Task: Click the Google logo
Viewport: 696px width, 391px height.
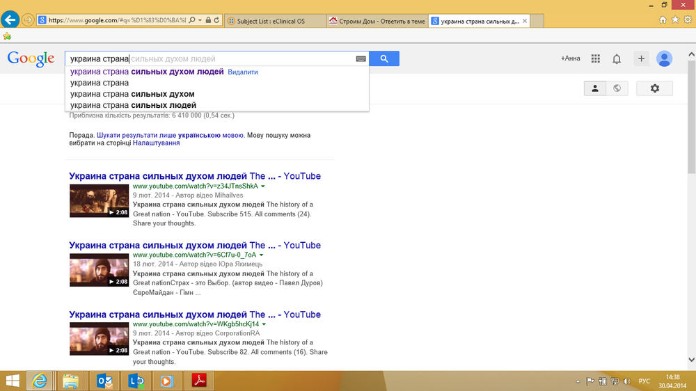Action: click(31, 59)
